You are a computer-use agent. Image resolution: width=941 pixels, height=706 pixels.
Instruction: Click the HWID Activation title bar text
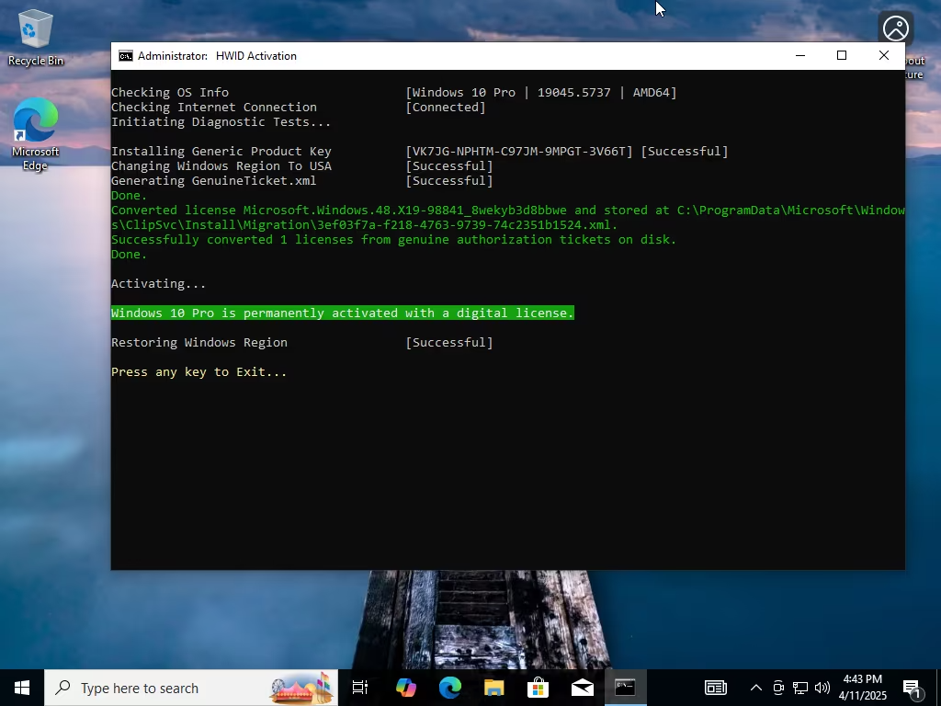coord(217,56)
